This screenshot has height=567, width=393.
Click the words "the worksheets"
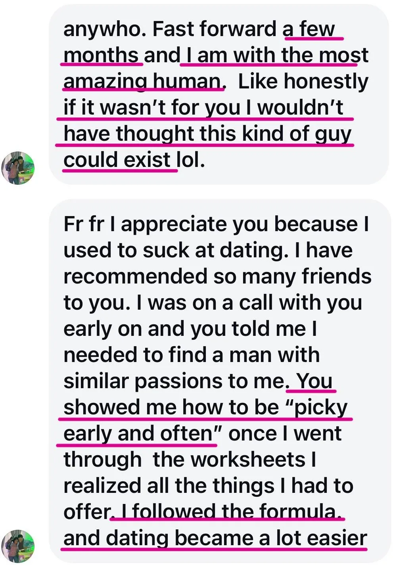(x=229, y=460)
